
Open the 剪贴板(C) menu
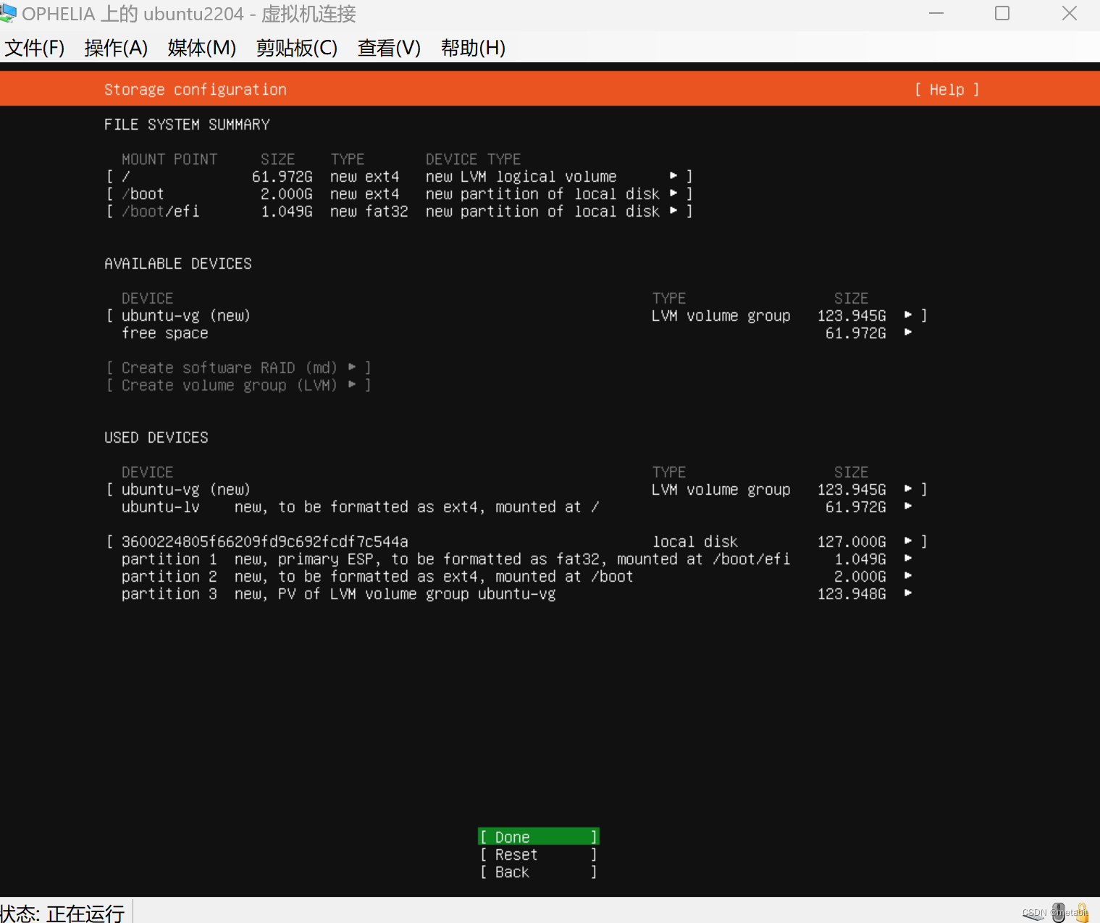coord(297,48)
